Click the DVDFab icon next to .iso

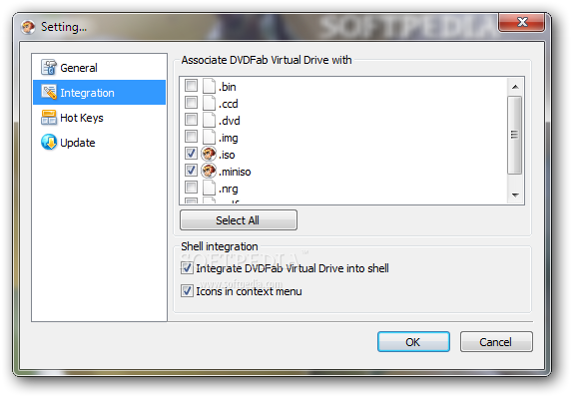click(209, 155)
